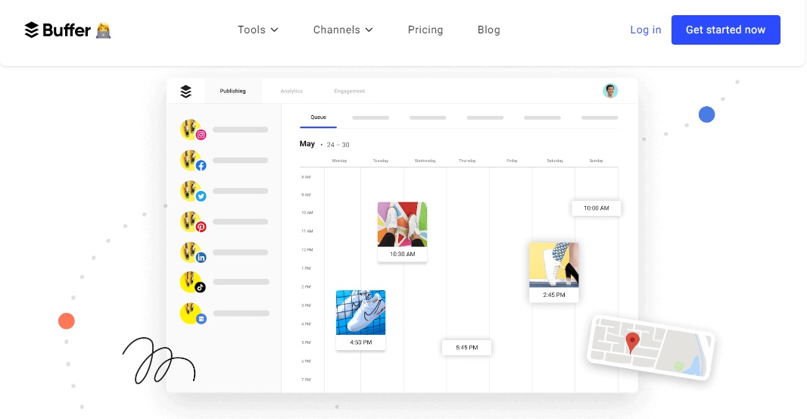Click the 7 PM time label
This screenshot has height=419, width=807.
point(307,380)
